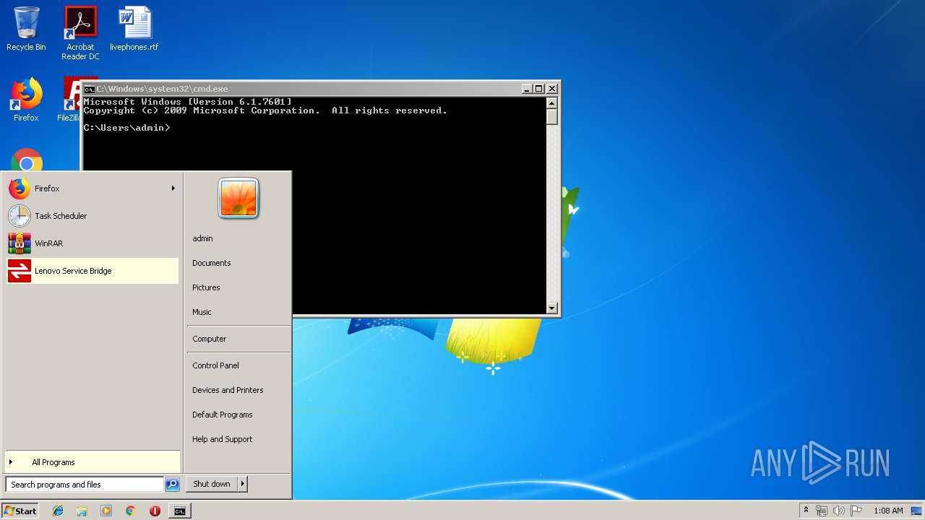Launch Acrobat Reader DC from desktop
The width and height of the screenshot is (925, 520).
(80, 33)
